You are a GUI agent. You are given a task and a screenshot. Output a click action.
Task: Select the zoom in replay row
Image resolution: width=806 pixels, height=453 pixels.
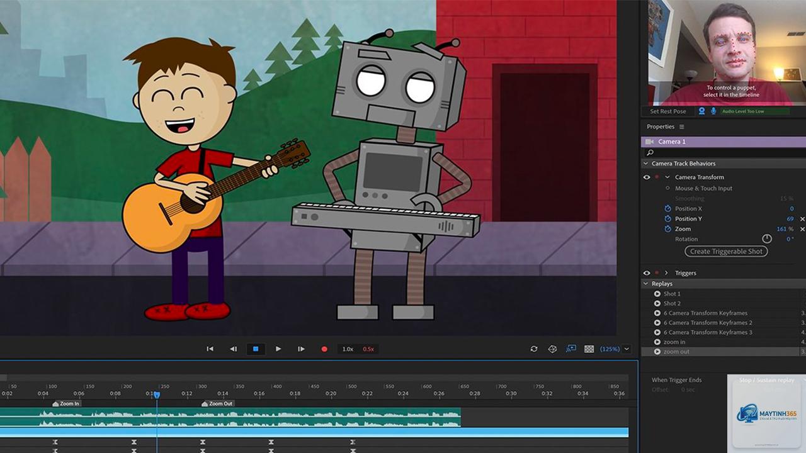724,342
